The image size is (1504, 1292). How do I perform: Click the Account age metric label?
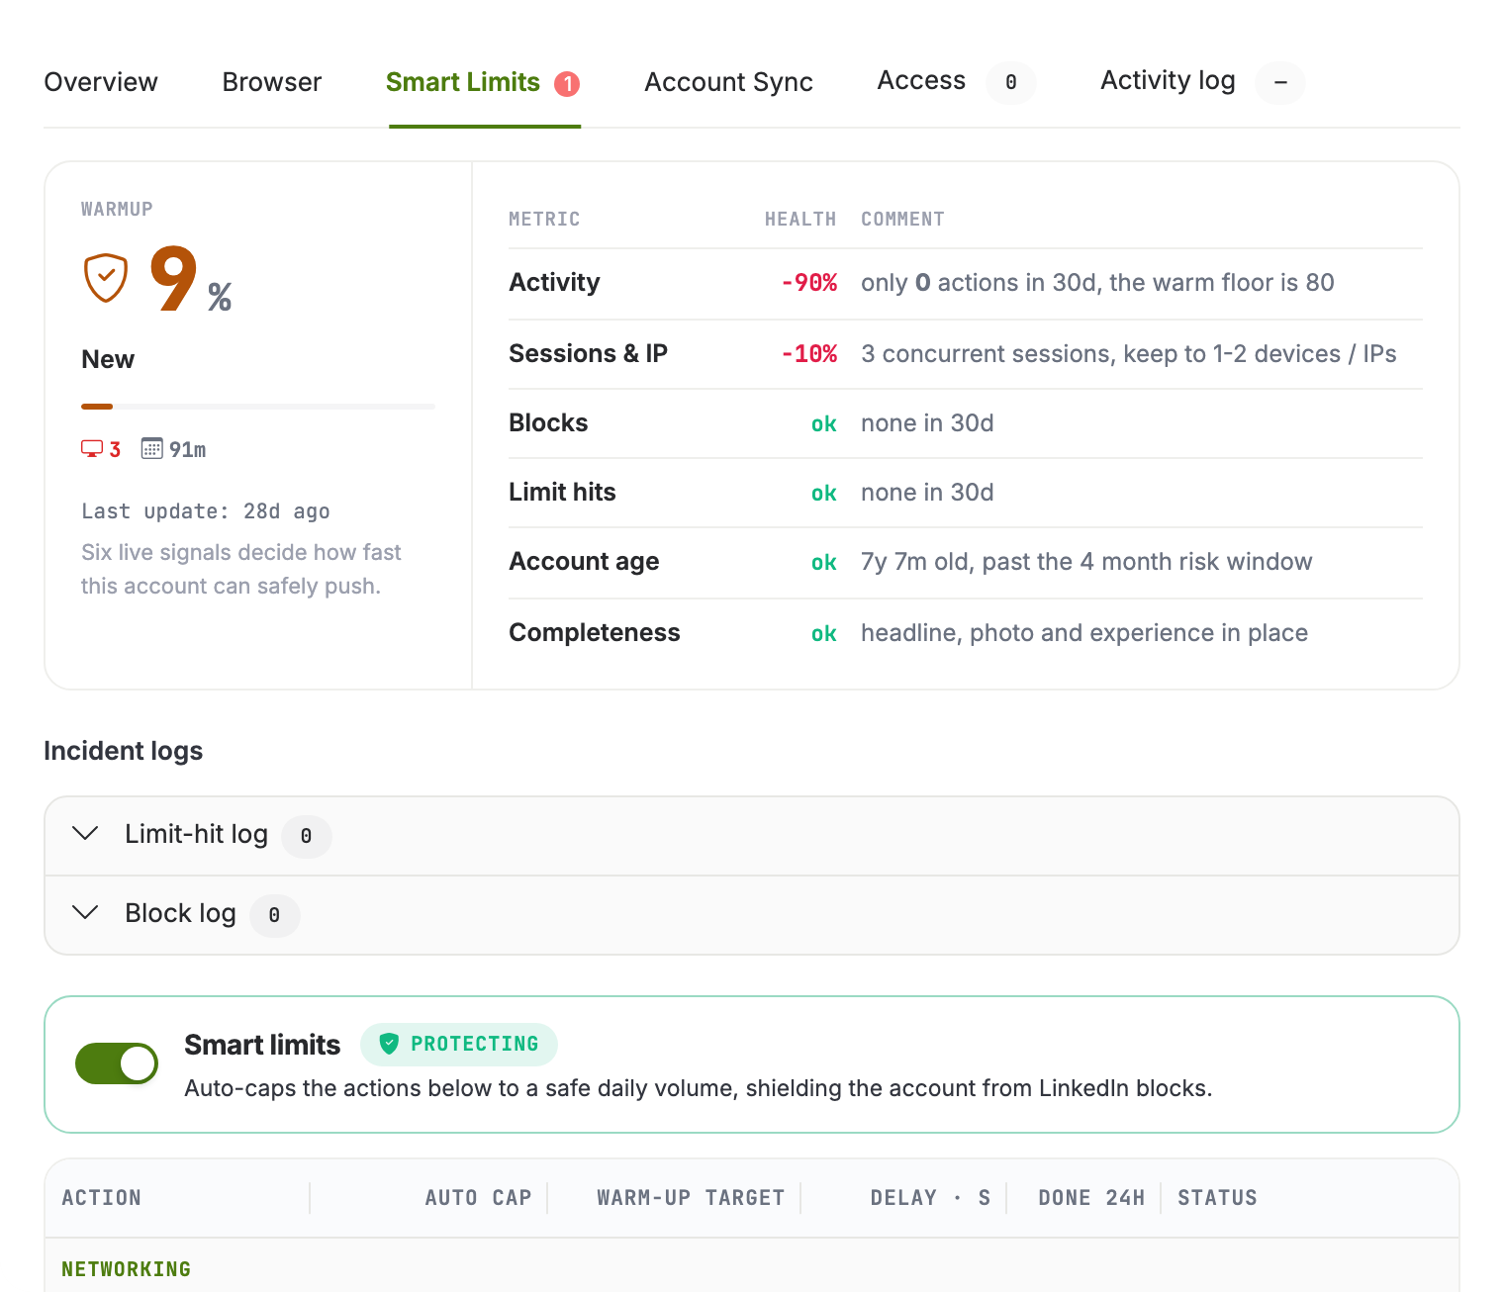coord(584,561)
